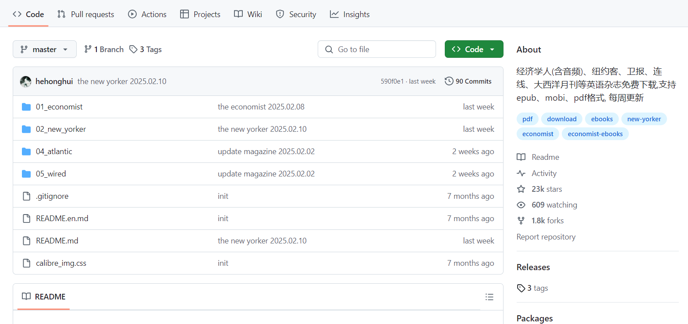This screenshot has height=324, width=688.
Task: Open the README outline list icon
Action: (x=489, y=297)
